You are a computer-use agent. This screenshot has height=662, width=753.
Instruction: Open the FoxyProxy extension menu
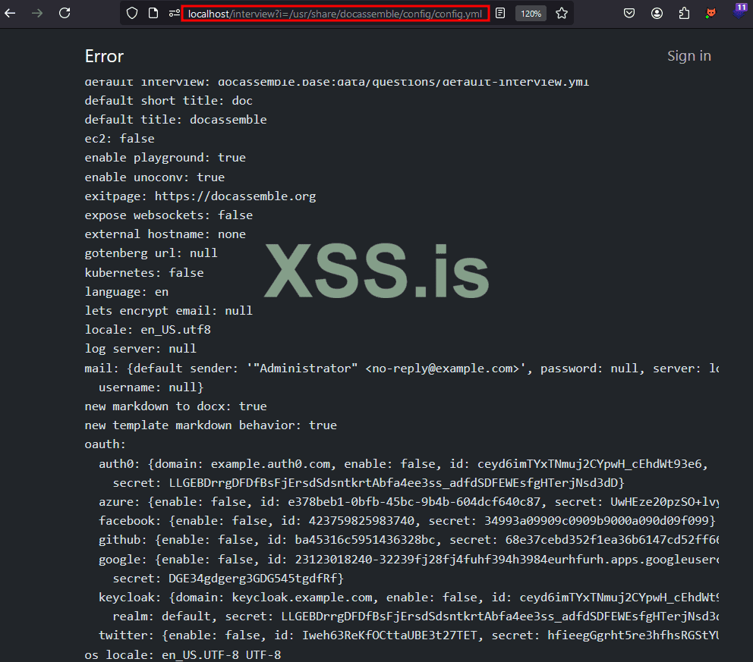pos(710,13)
